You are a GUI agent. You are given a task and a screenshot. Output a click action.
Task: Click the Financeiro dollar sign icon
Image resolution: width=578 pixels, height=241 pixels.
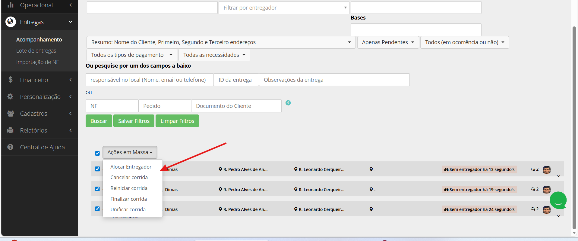coord(11,80)
